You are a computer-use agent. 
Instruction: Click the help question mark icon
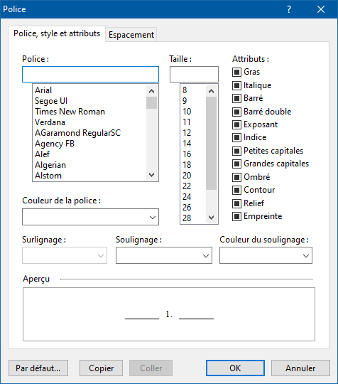289,9
